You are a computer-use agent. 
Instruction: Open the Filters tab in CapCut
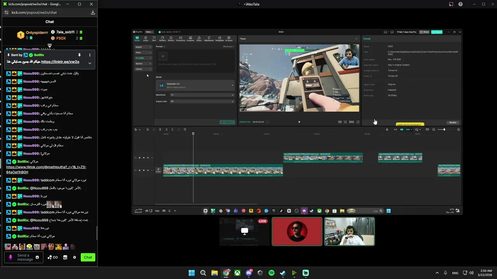[199, 38]
